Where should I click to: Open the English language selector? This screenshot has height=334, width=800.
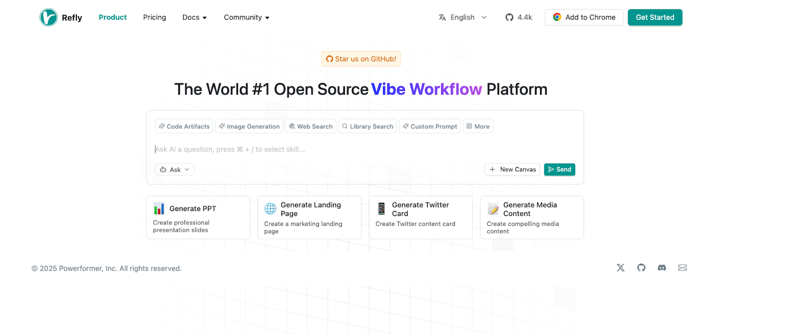[462, 17]
